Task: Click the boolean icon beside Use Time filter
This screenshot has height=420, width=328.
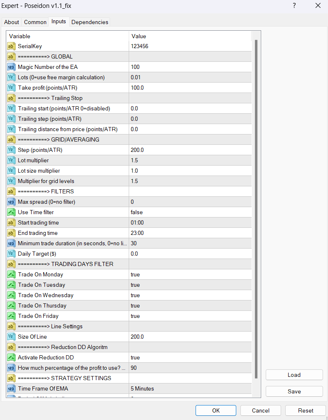Action: 12,212
